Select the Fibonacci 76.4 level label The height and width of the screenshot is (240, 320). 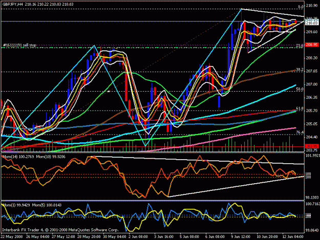300,133
